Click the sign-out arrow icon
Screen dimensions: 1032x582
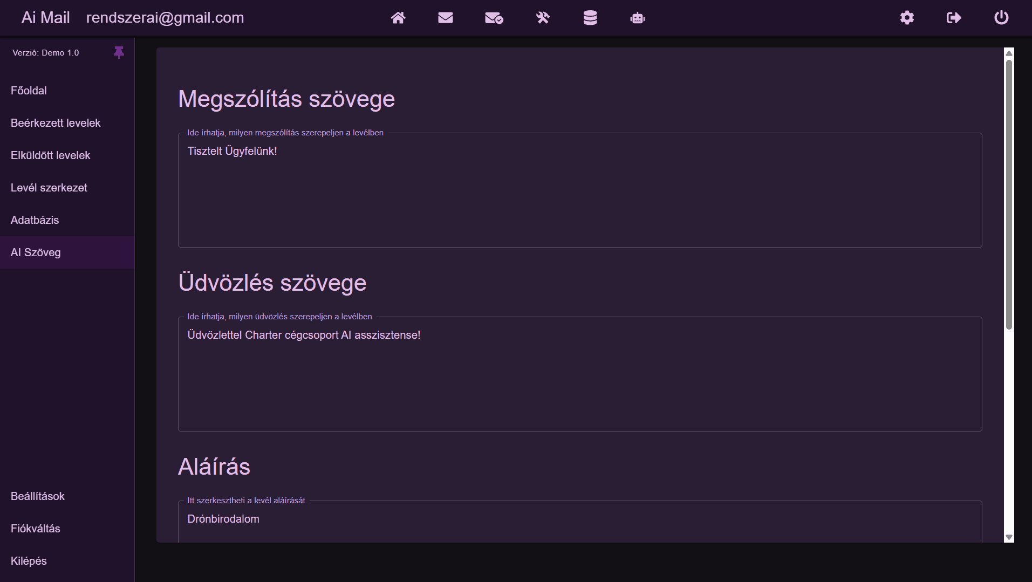pyautogui.click(x=953, y=18)
